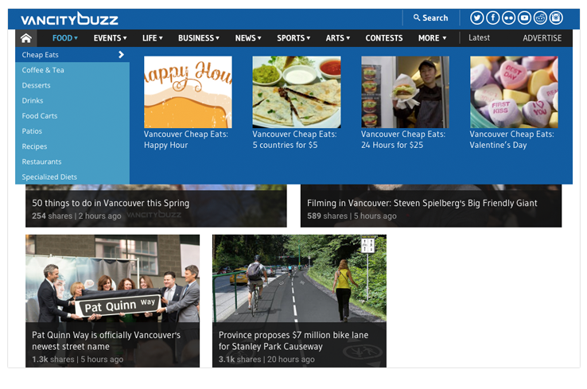Open '50 things to do in Vancouver' article
The width and height of the screenshot is (587, 389).
(x=111, y=204)
